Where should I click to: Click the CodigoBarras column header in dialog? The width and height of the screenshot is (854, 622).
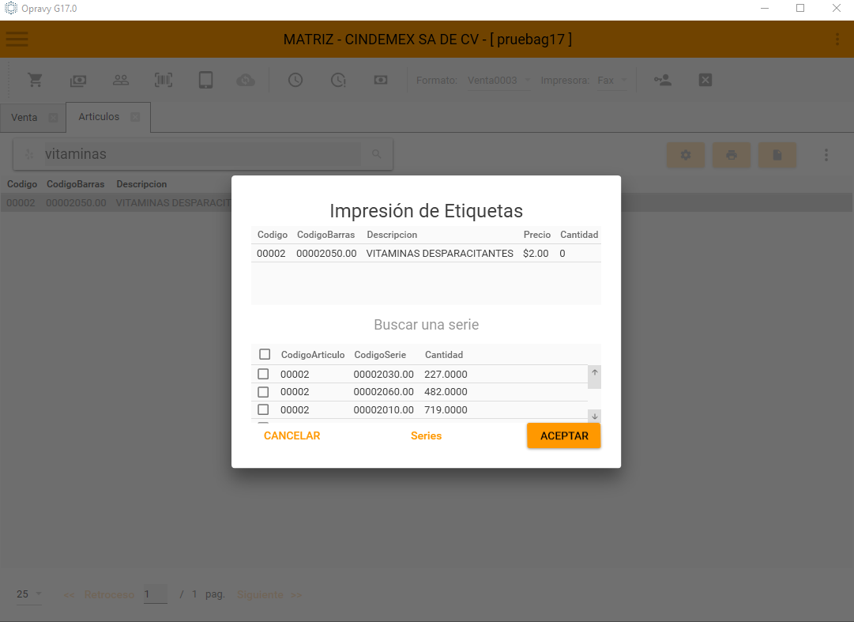325,235
